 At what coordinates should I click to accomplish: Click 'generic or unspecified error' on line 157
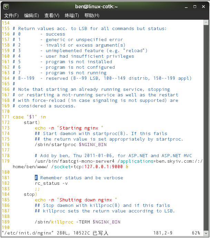point(84,40)
